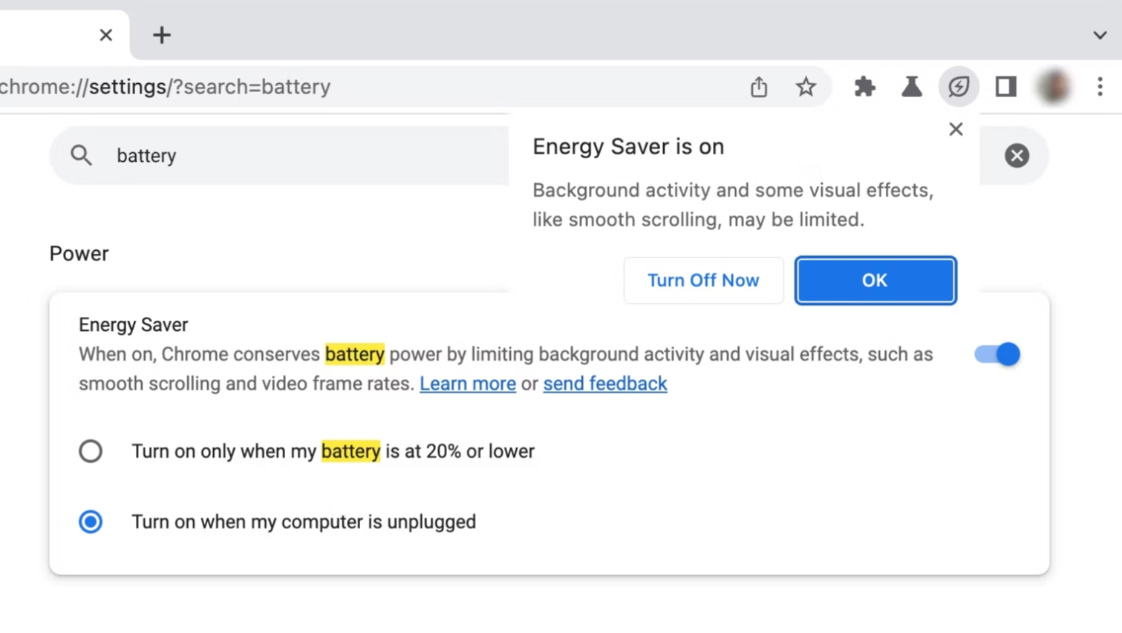1122x633 pixels.
Task: Open the tab list chevron dropdown
Action: (x=1100, y=35)
